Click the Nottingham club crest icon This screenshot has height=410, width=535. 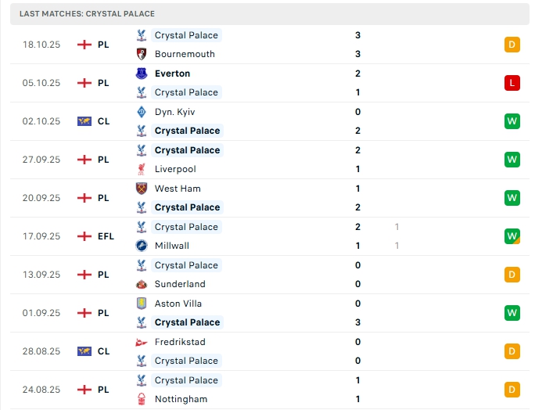pyautogui.click(x=142, y=399)
